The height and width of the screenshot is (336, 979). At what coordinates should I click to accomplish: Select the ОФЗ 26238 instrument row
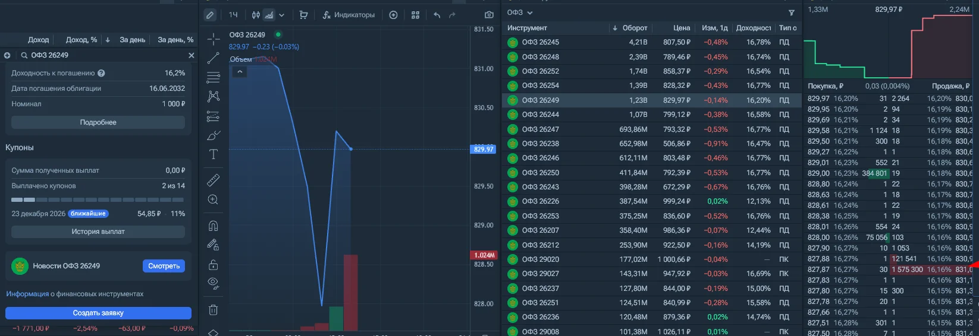pyautogui.click(x=652, y=144)
